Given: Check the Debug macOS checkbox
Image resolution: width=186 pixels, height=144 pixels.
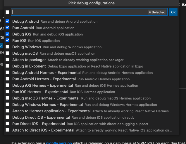Looking at the screenshot, I should click(8, 53).
